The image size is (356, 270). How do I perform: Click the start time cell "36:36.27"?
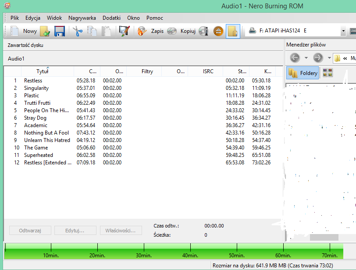(x=235, y=125)
